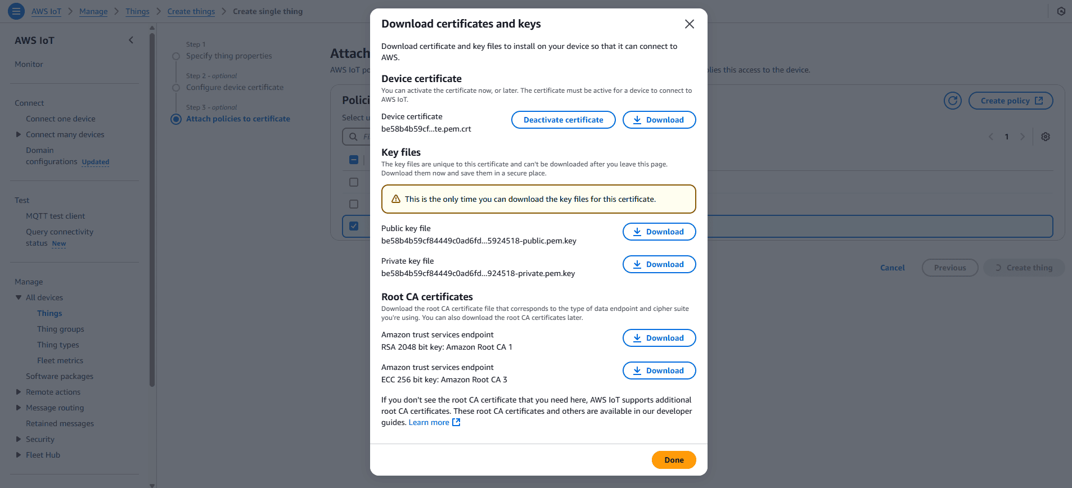The height and width of the screenshot is (488, 1072).
Task: Download the private key file
Action: [x=659, y=264]
